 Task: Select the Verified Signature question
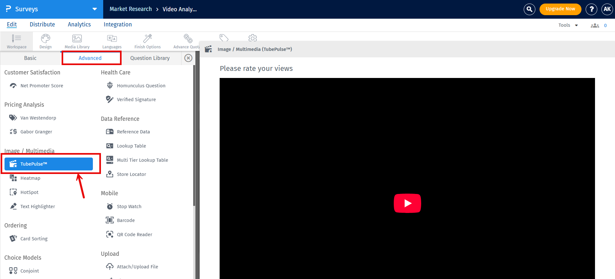point(136,100)
